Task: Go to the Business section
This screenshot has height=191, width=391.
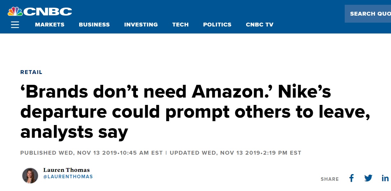Action: click(94, 25)
